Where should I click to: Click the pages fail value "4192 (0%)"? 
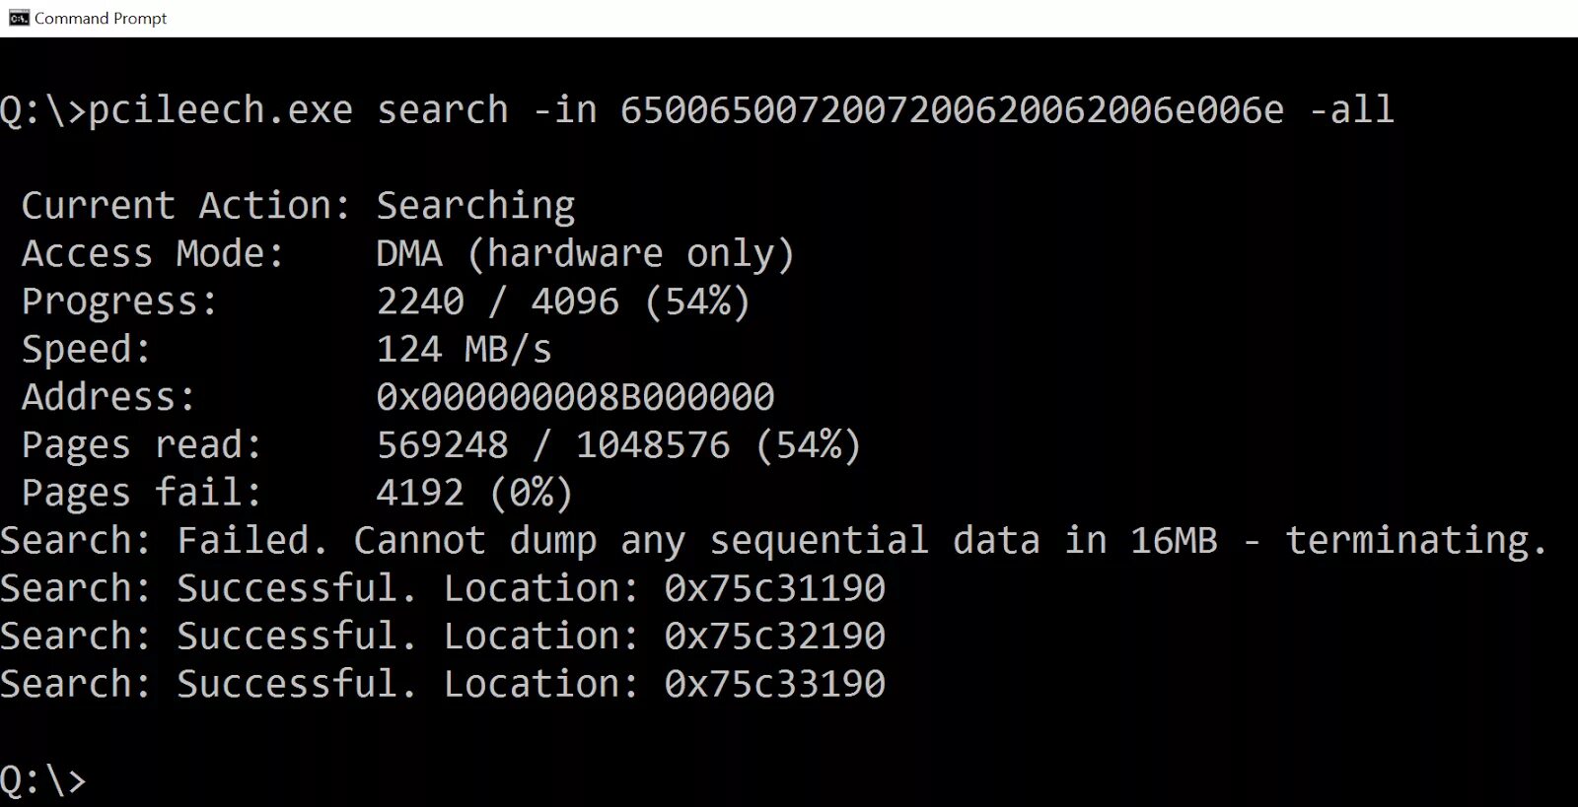point(474,492)
